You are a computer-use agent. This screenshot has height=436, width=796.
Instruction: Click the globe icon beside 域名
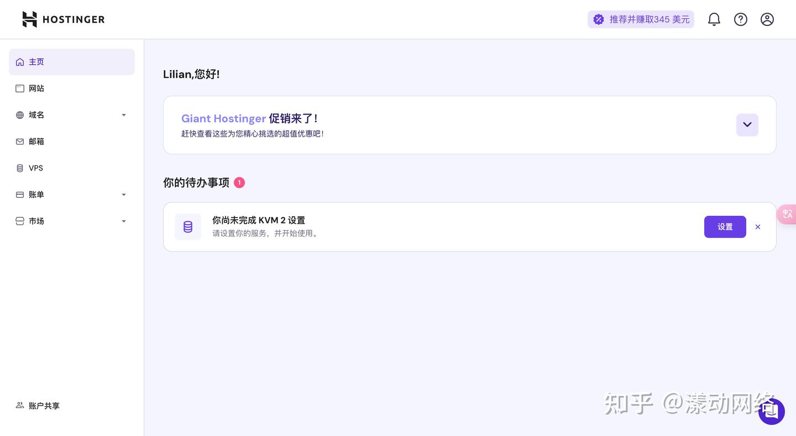[x=20, y=115]
